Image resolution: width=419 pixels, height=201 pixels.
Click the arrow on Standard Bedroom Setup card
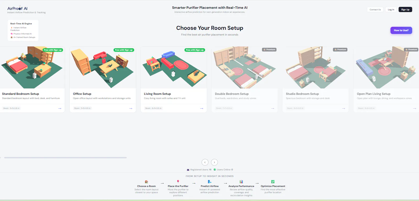pos(60,108)
